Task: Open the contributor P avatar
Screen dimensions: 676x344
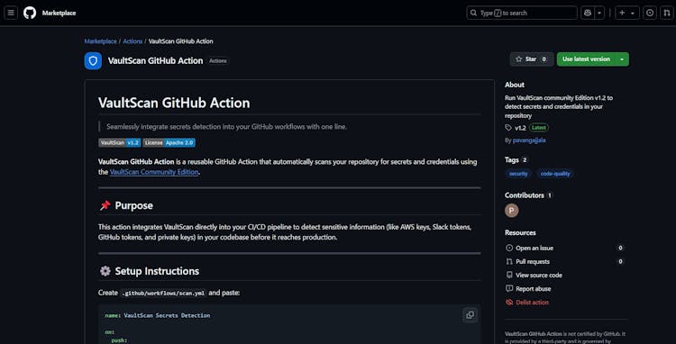Action: click(x=512, y=211)
